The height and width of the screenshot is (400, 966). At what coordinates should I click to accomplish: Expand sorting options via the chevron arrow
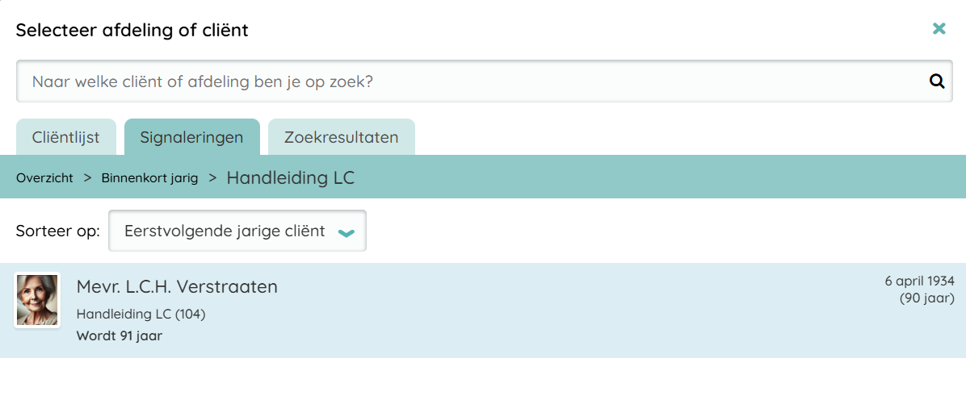pyautogui.click(x=346, y=232)
